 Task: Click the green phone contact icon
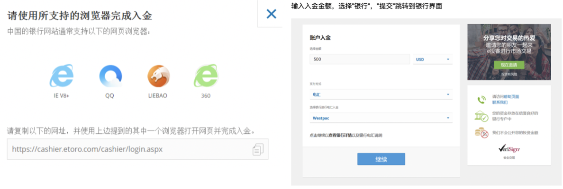(x=481, y=99)
